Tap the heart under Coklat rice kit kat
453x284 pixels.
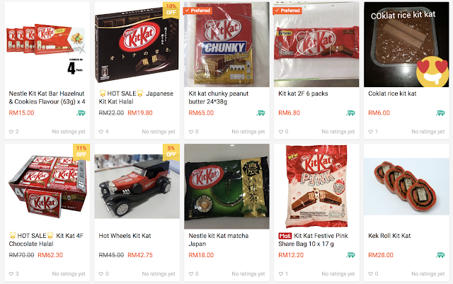tap(371, 132)
